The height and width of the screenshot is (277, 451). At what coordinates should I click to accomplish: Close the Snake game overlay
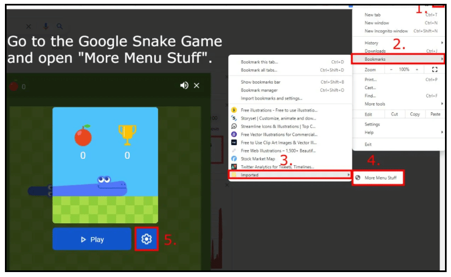click(x=196, y=85)
